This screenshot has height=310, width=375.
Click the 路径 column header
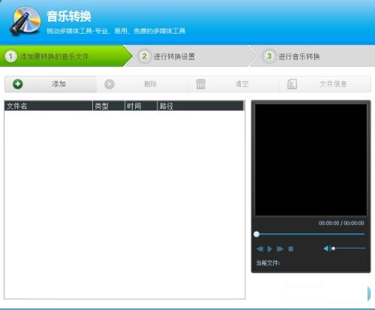(200, 106)
